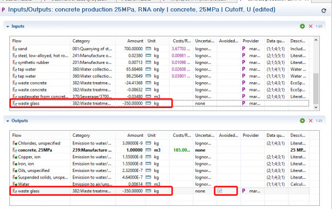Click description '25 MP...' in concrete row

click(298, 150)
